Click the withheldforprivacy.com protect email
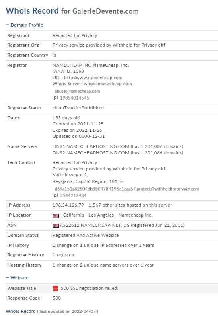218x316 pixels. [127, 189]
